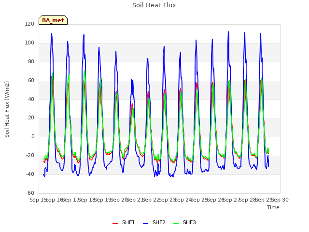The height and width of the screenshot is (232, 309).
Task: Click the BA_met annotation label
Action: (x=53, y=20)
